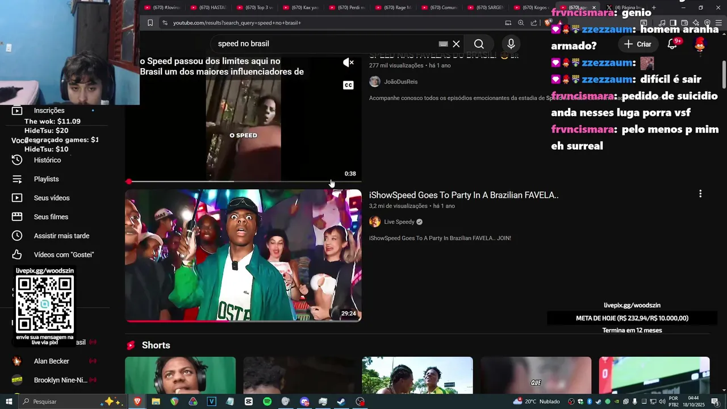The height and width of the screenshot is (409, 727).
Task: Open the account avatar menu
Action: [x=700, y=44]
